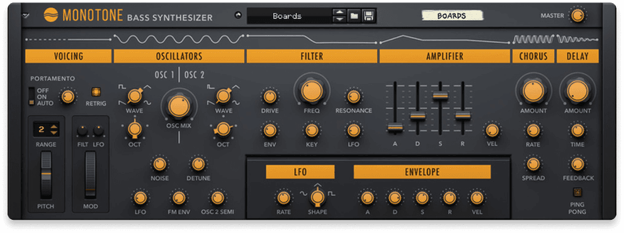
Task: Click envelope D knob
Action: (x=394, y=198)
